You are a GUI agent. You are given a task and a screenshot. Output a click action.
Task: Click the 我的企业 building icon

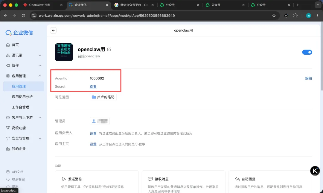(8, 148)
